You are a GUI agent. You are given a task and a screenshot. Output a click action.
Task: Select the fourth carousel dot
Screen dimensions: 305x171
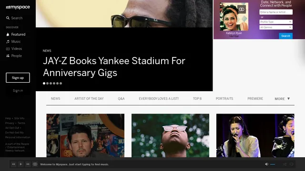54,84
